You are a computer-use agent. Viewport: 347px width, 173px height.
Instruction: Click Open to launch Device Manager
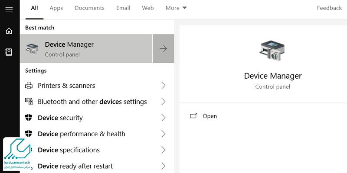pyautogui.click(x=210, y=116)
